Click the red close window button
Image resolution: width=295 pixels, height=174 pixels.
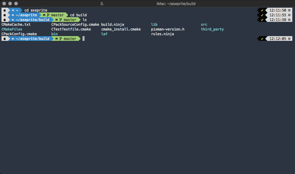point(4,4)
